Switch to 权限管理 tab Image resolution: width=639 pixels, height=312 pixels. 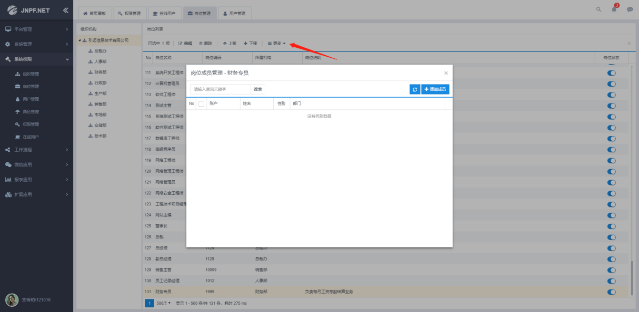(x=129, y=13)
